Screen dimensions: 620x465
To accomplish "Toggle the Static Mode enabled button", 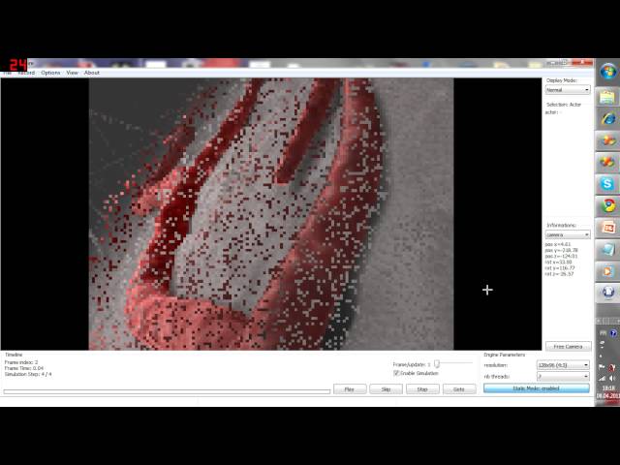I will coord(536,388).
